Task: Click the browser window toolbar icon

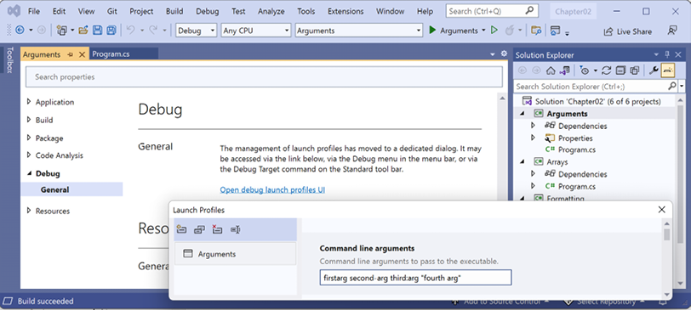Action: click(555, 31)
